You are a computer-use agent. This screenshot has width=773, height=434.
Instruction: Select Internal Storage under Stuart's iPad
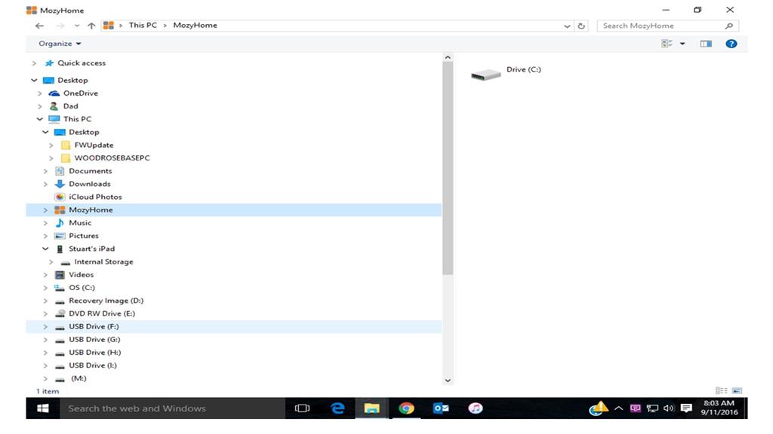point(103,261)
